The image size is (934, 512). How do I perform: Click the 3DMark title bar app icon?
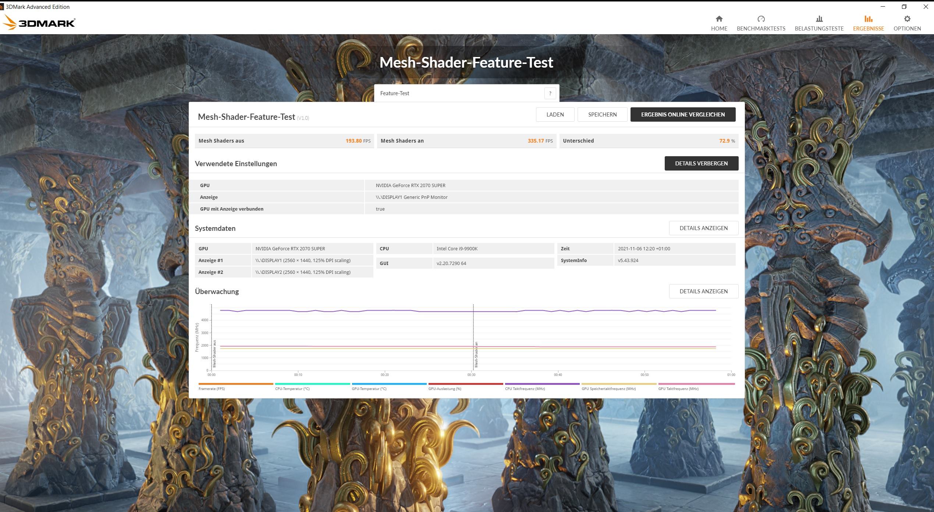[x=2, y=7]
